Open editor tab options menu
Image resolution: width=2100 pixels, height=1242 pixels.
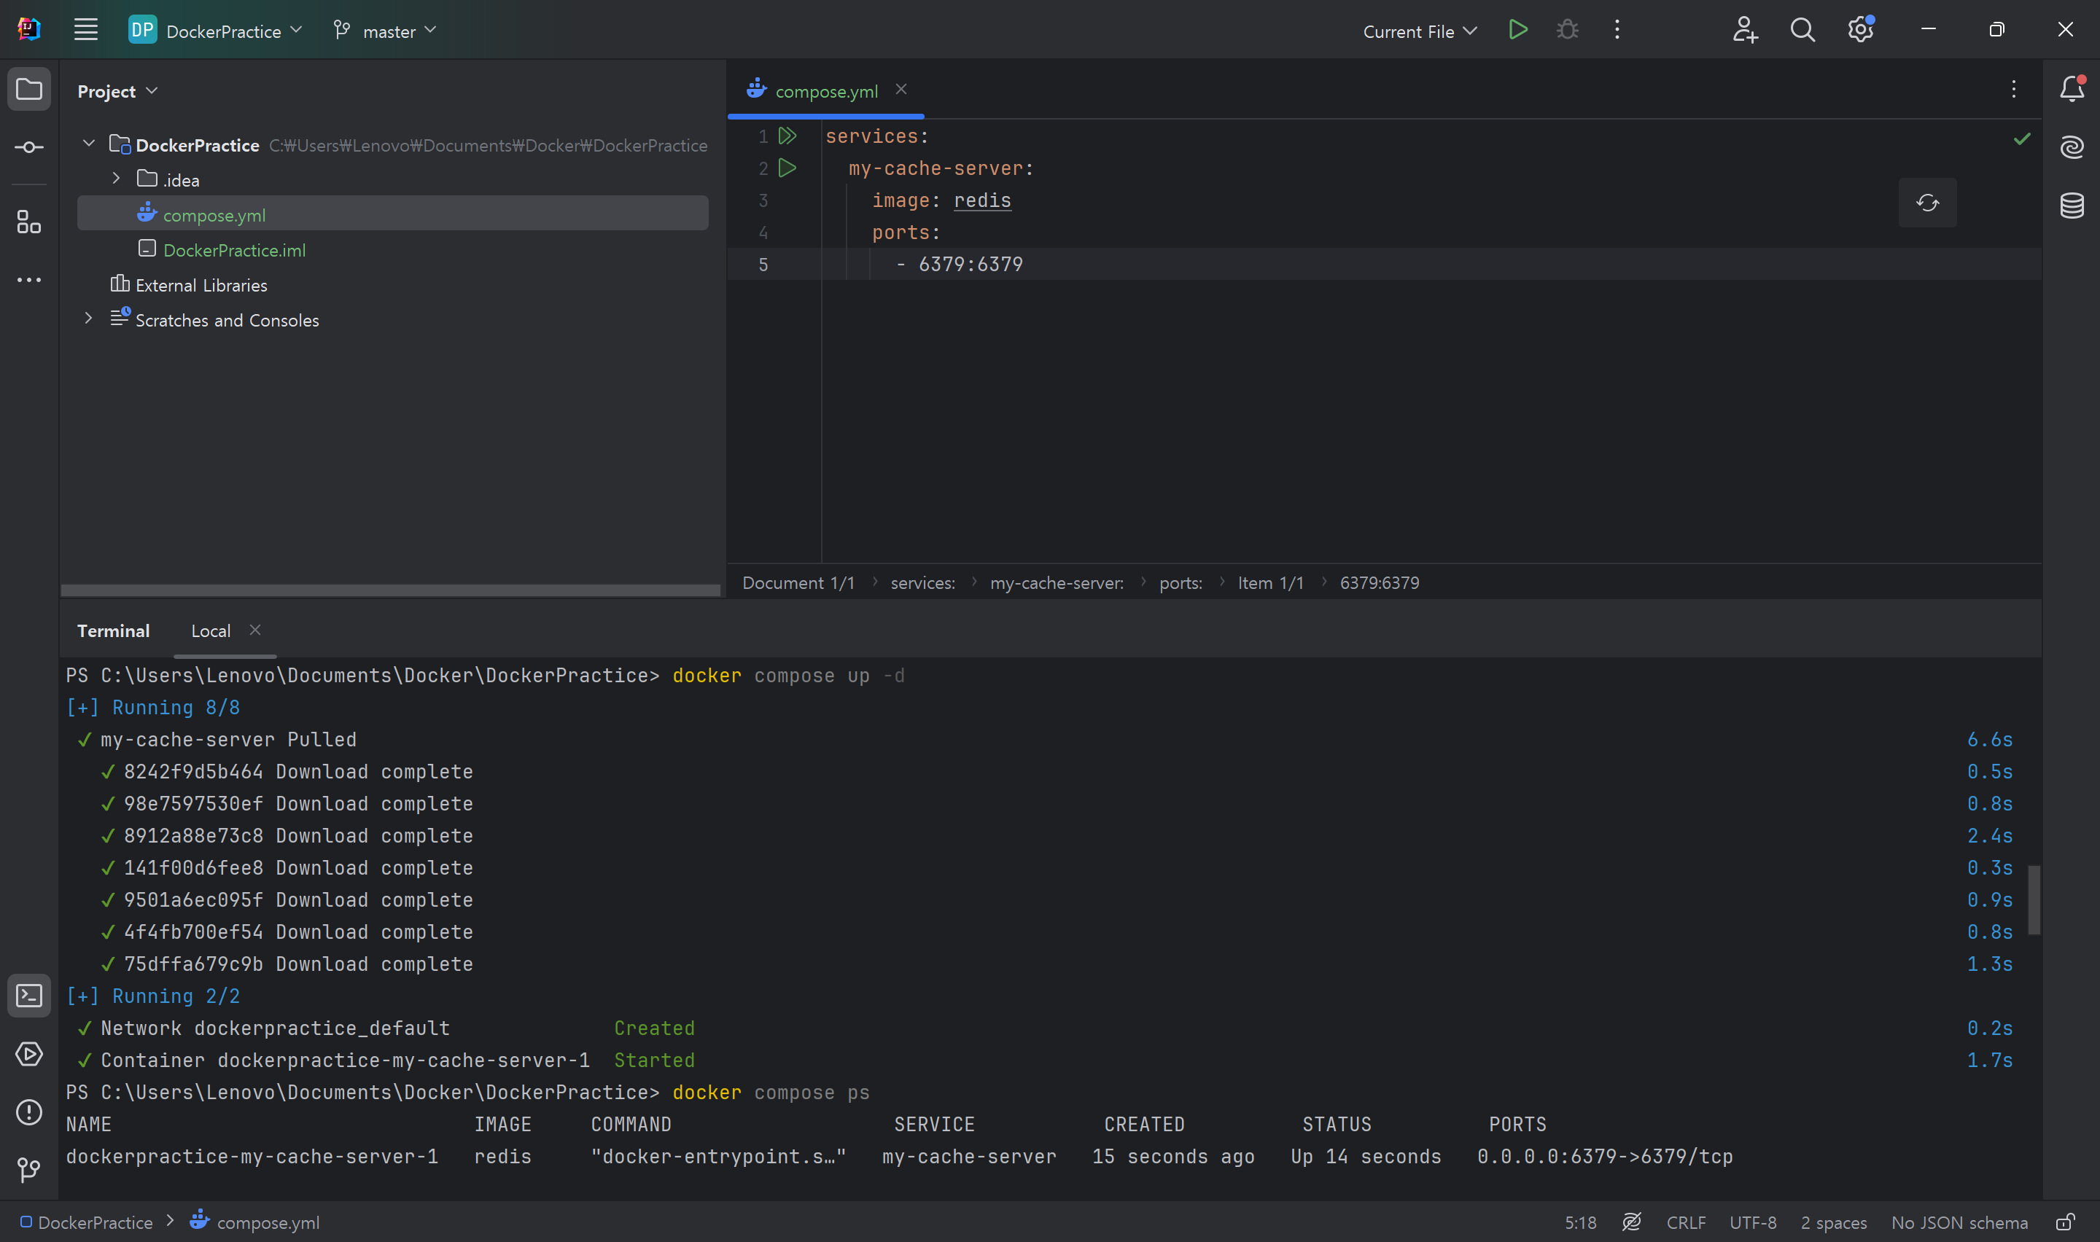[2014, 90]
